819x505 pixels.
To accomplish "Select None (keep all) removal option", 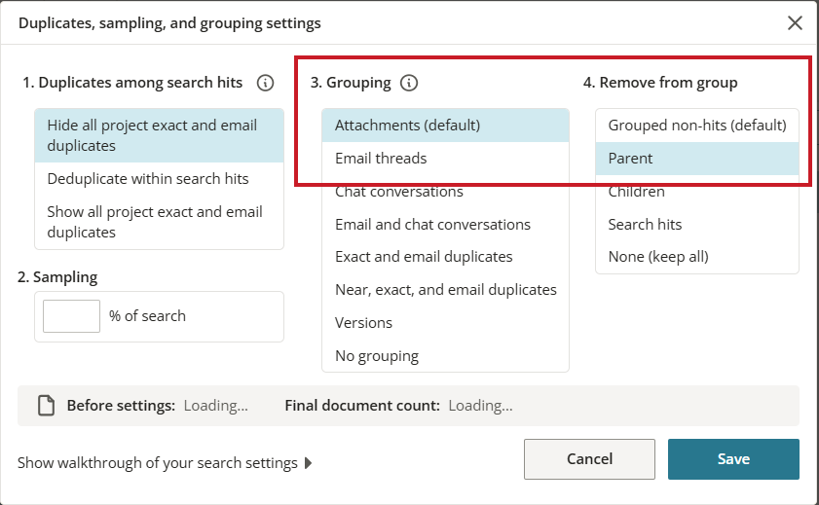I will pyautogui.click(x=697, y=257).
